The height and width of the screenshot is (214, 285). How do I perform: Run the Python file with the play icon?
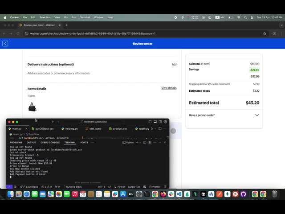coord(152,129)
